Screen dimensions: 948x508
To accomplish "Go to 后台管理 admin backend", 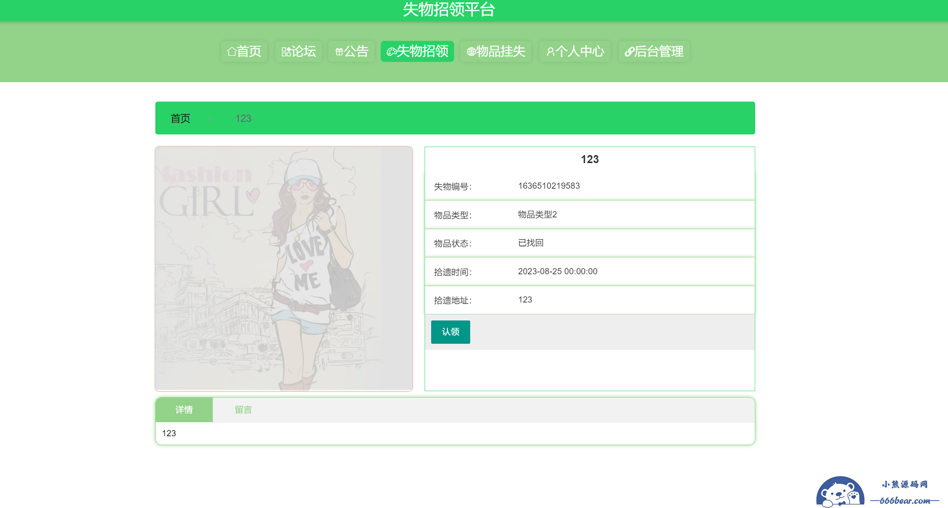I will [x=654, y=51].
